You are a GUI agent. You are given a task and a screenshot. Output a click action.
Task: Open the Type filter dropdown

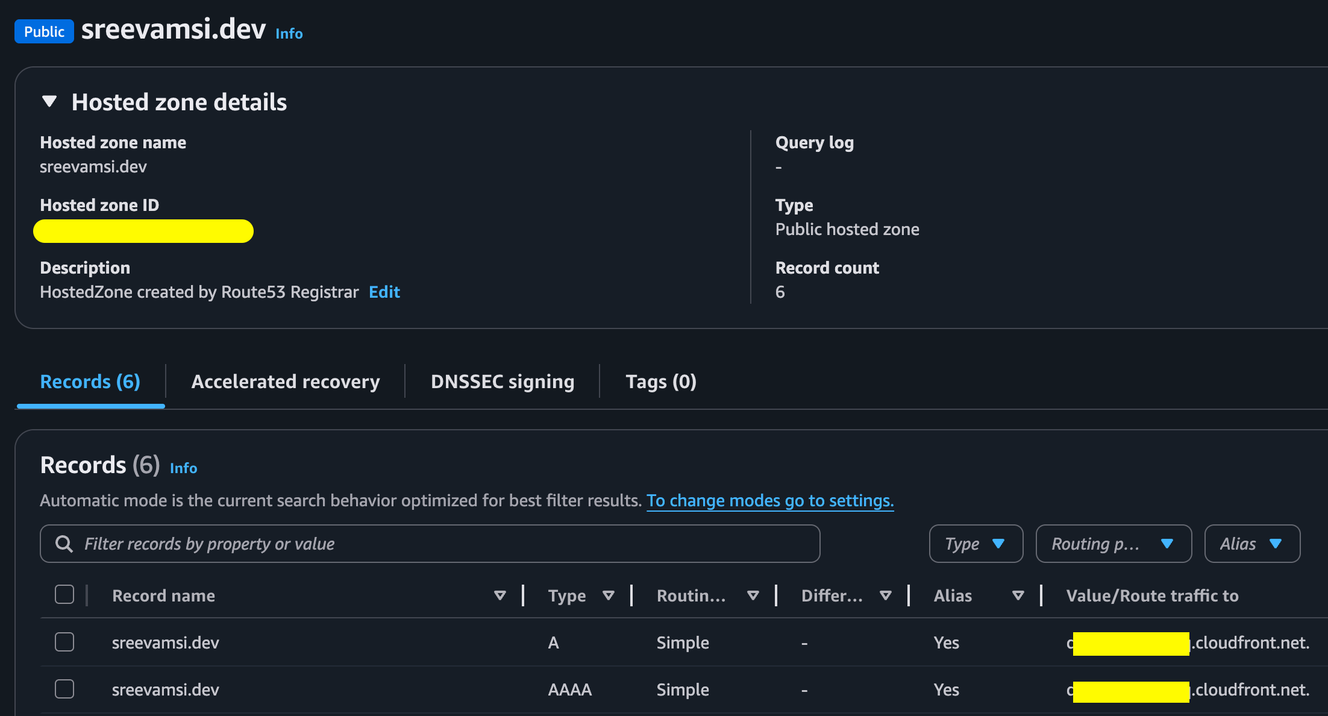click(976, 544)
